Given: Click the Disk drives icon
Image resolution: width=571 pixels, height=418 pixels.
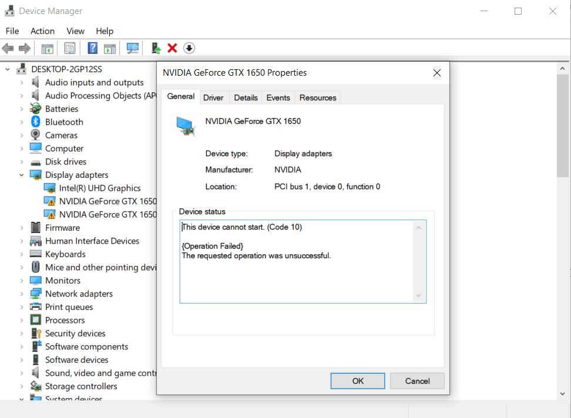Looking at the screenshot, I should coord(36,162).
